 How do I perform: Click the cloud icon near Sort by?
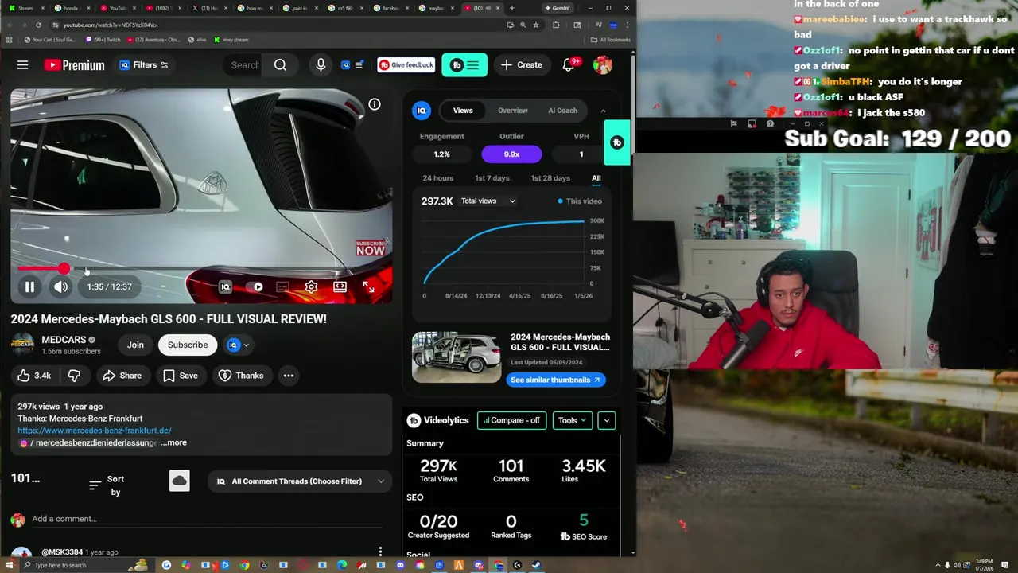pyautogui.click(x=180, y=481)
